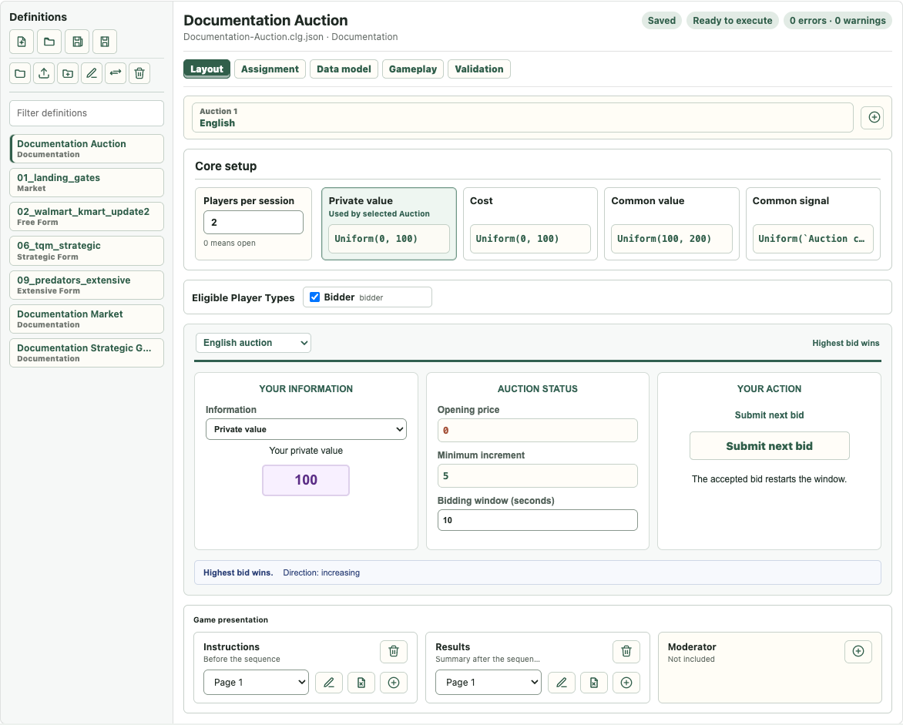Screen dimensions: 903x725
Task: Click the Documentation-Auction.clg.json file name
Action: [x=253, y=37]
